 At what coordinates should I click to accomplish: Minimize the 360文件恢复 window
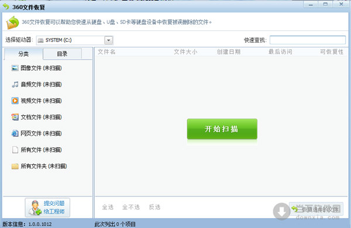[311, 5]
